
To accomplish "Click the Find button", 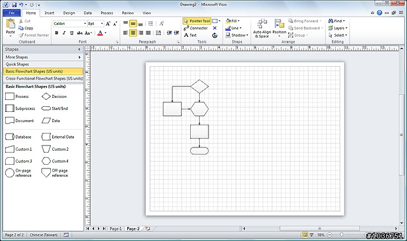I will pos(336,21).
